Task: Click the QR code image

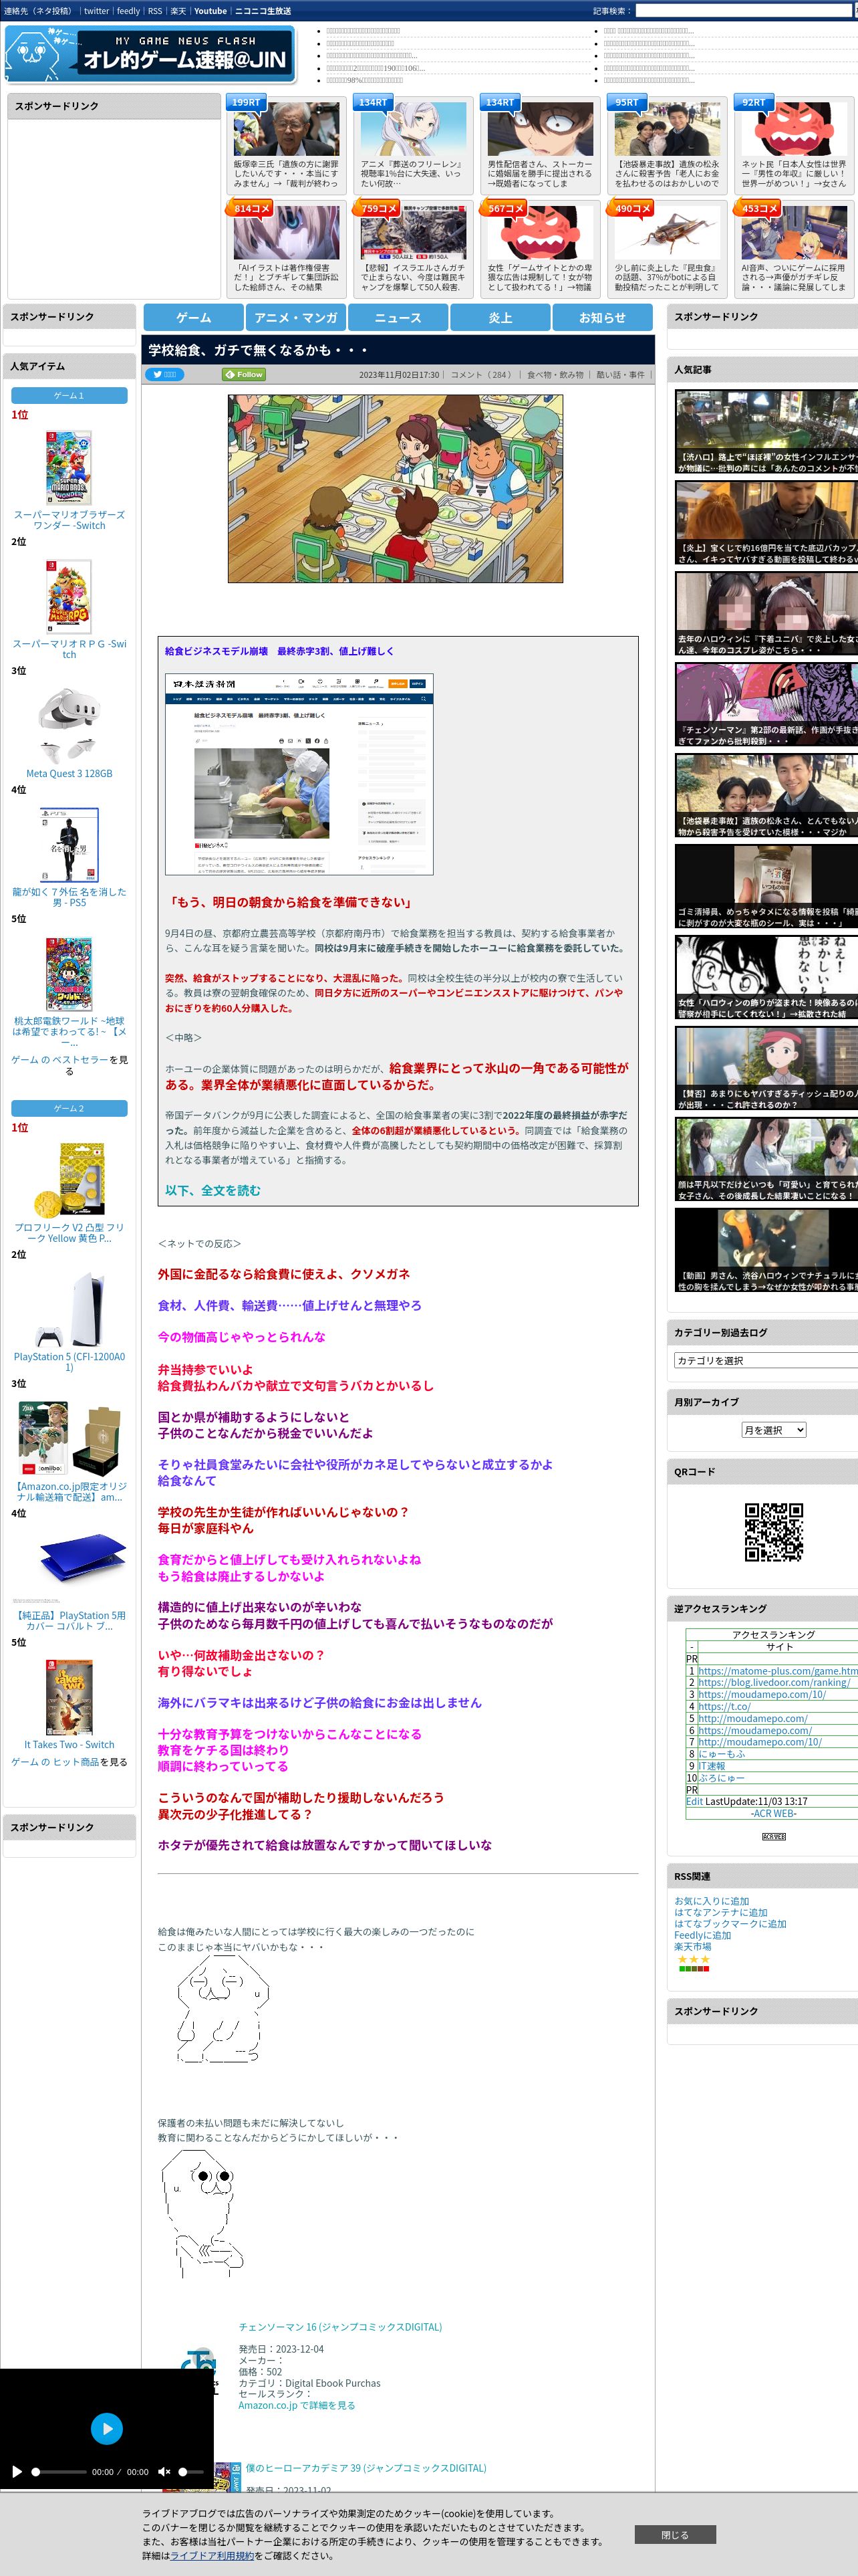Action: [x=773, y=1531]
